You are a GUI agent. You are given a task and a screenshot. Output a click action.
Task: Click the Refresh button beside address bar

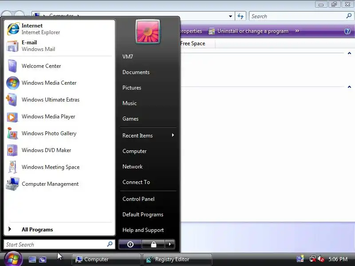tap(241, 16)
